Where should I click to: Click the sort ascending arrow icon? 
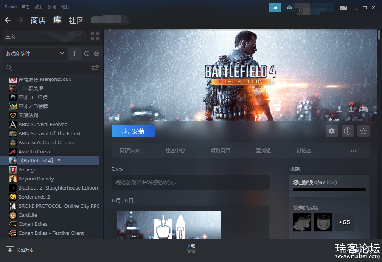pos(74,54)
